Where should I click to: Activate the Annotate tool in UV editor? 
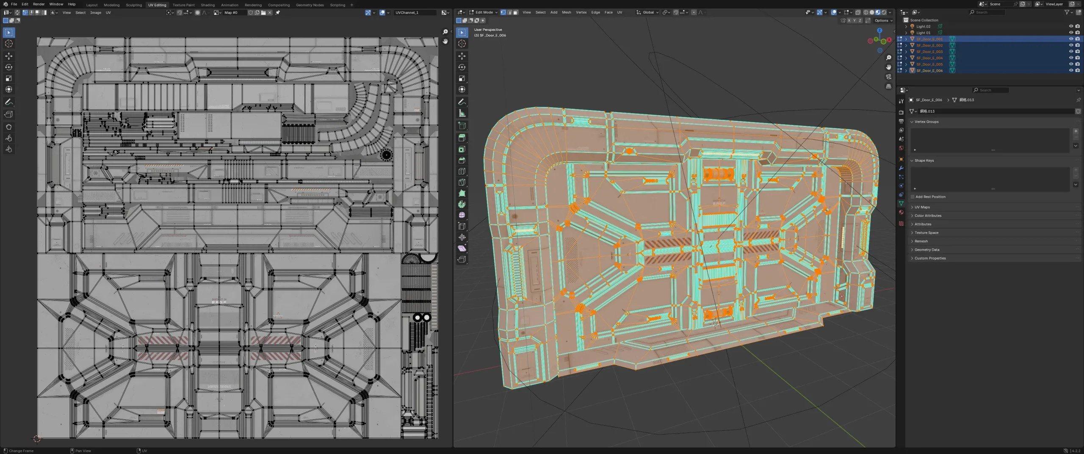8,102
